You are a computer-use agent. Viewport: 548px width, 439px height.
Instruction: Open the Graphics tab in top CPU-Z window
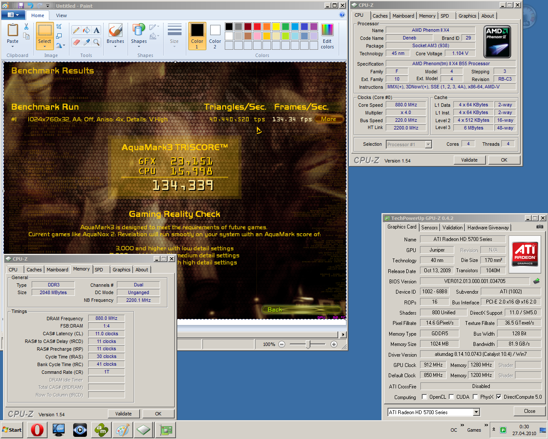point(467,16)
